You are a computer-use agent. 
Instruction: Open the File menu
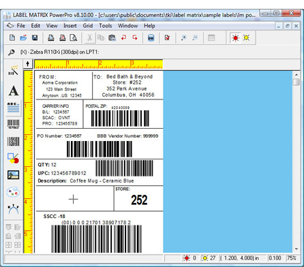(x=21, y=26)
